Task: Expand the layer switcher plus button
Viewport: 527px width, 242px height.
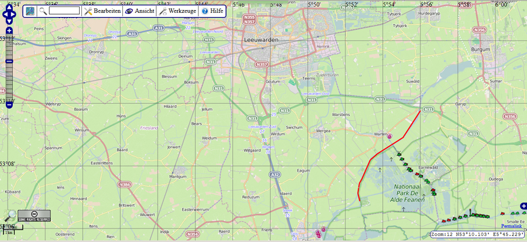Action: click(523, 206)
